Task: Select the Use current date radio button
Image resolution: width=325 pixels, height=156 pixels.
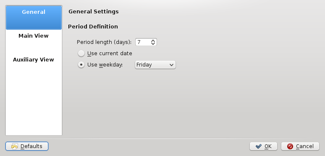Action: point(81,54)
